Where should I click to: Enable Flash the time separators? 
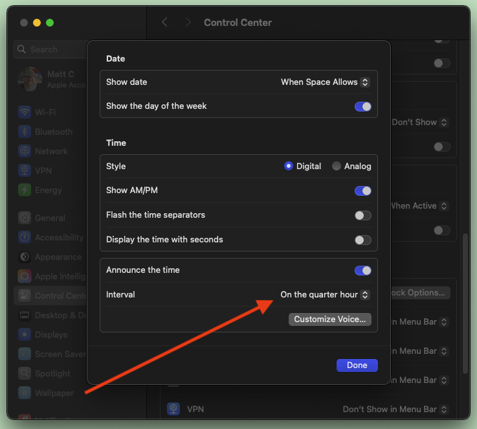pyautogui.click(x=363, y=216)
